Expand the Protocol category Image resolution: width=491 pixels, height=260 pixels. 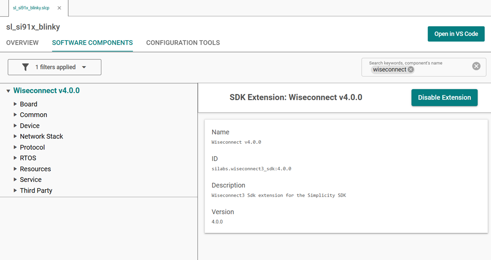(x=32, y=147)
